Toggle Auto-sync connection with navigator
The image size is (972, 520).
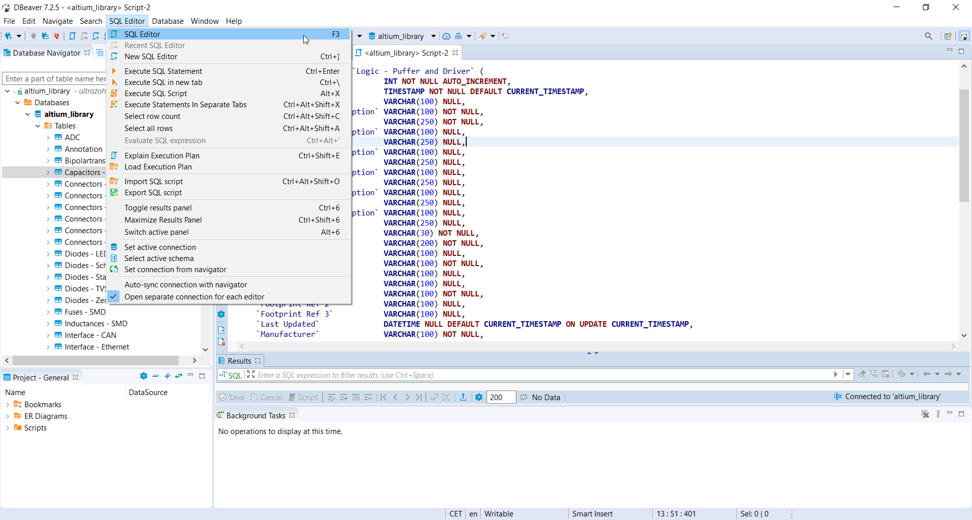point(186,285)
